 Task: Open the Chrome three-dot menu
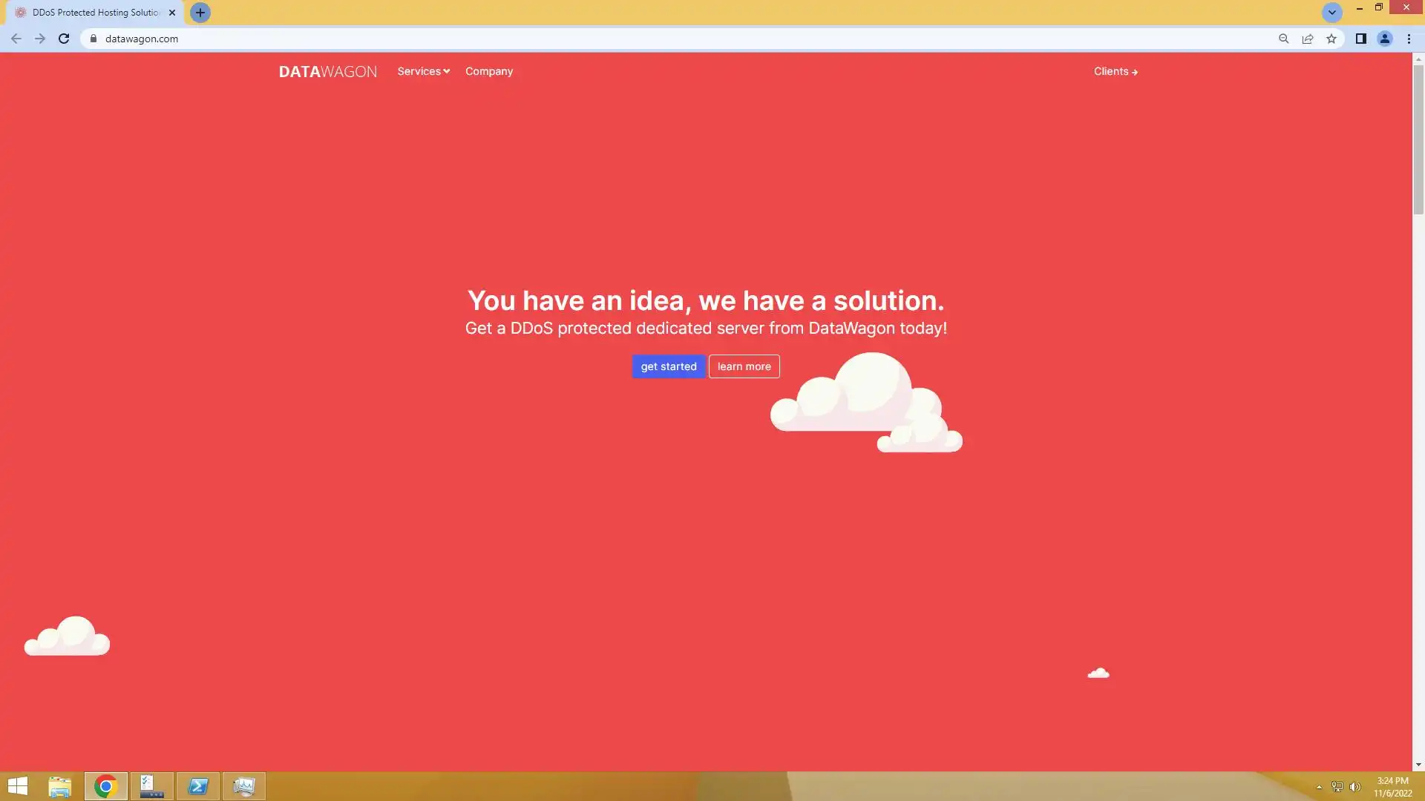click(1409, 39)
